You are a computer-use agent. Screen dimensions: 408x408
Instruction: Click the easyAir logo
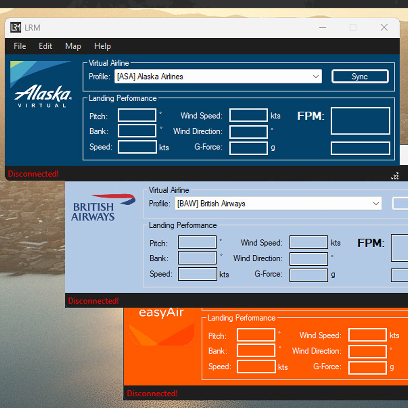(x=162, y=327)
